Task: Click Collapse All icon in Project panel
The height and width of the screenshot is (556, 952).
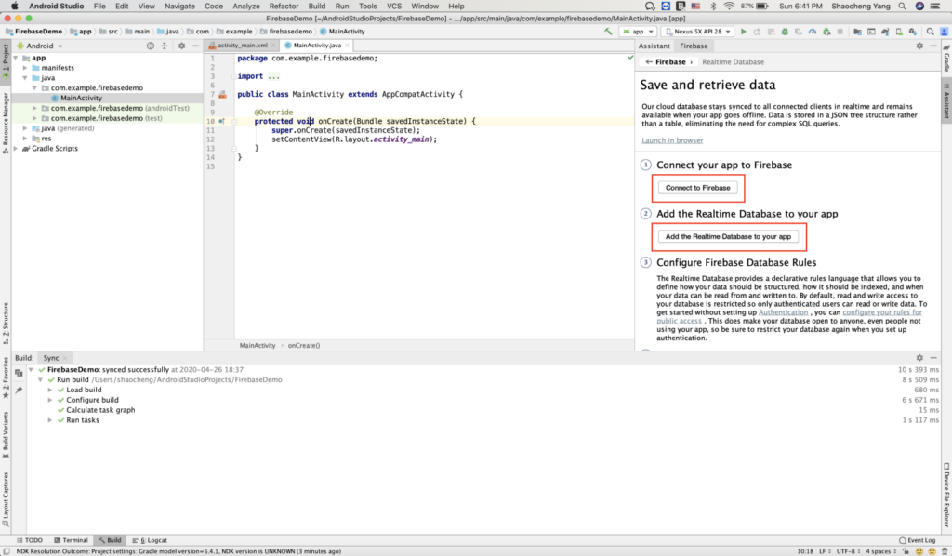Action: (x=165, y=46)
